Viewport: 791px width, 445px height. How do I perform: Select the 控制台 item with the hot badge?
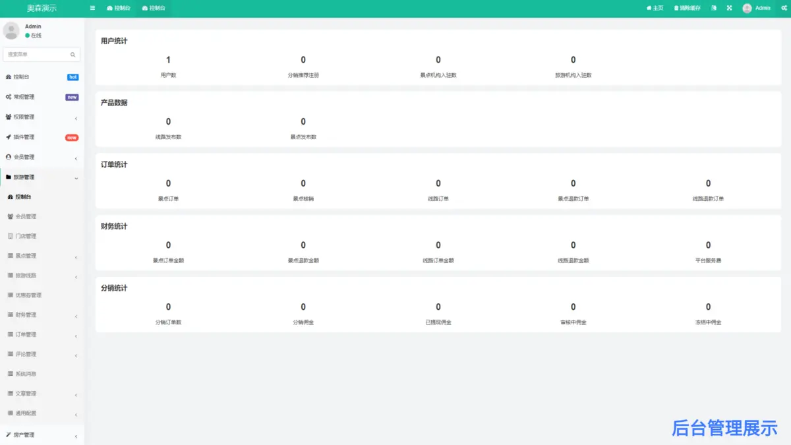click(21, 77)
